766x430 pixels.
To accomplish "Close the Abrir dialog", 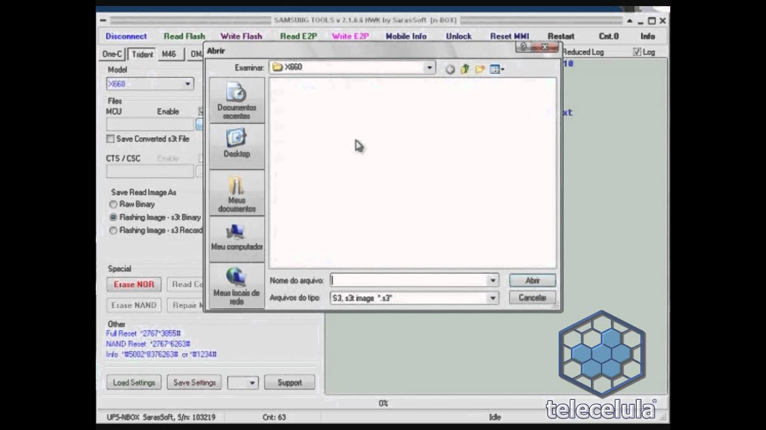I will coord(544,47).
